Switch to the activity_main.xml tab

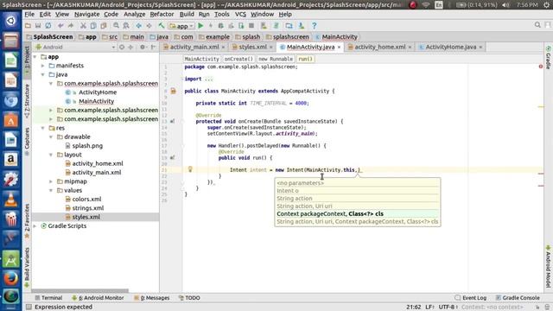coord(194,47)
